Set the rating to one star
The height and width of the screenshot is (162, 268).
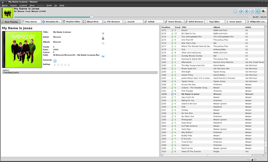(x=55, y=65)
